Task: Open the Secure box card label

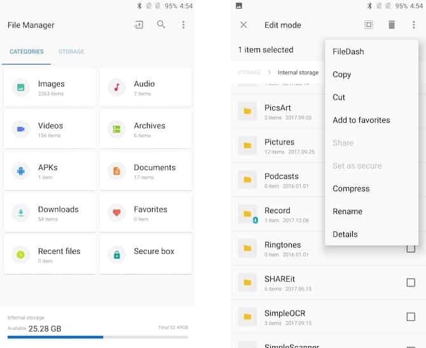Action: pyautogui.click(x=154, y=251)
